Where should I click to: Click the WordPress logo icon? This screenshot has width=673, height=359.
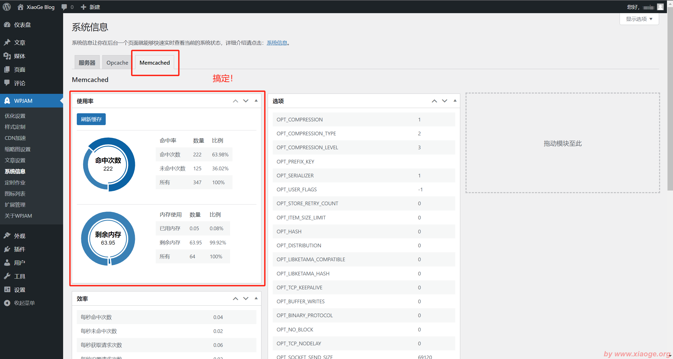click(7, 7)
